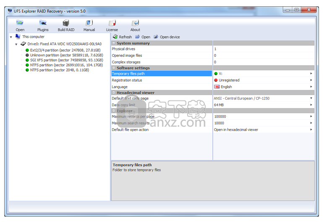
Task: Click This computer icon in tree
Action: click(18, 37)
